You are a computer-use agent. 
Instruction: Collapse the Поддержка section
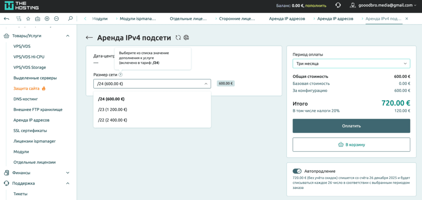(68, 183)
